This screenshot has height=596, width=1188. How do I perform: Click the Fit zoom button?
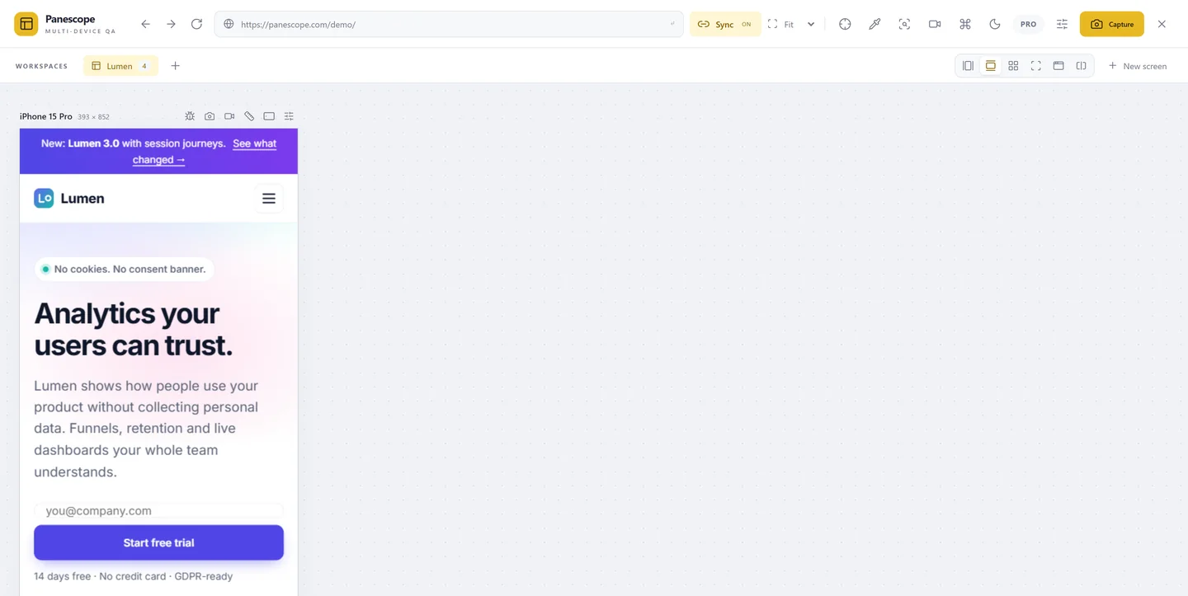click(x=780, y=24)
